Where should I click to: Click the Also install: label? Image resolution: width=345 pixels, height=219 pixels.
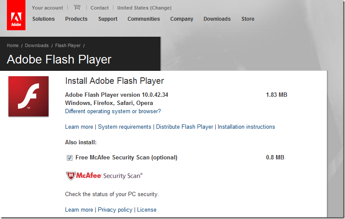[x=81, y=142]
